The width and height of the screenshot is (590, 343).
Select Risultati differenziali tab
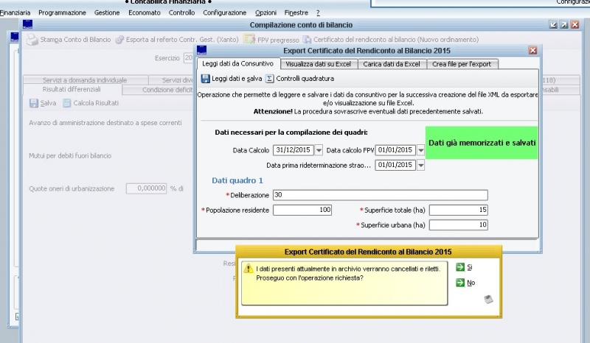coord(72,89)
